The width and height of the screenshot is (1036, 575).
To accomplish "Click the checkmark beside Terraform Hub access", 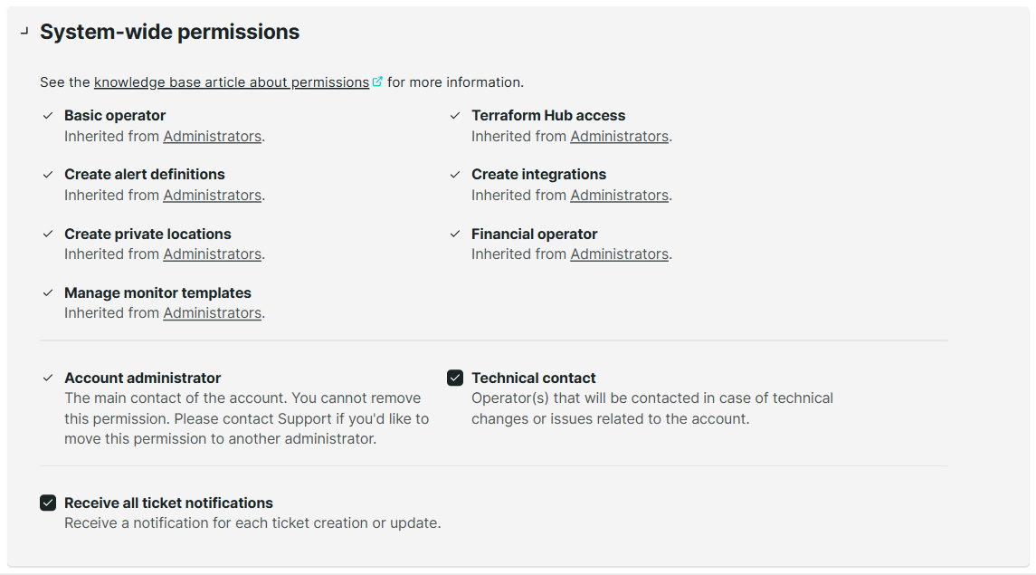I will [454, 115].
